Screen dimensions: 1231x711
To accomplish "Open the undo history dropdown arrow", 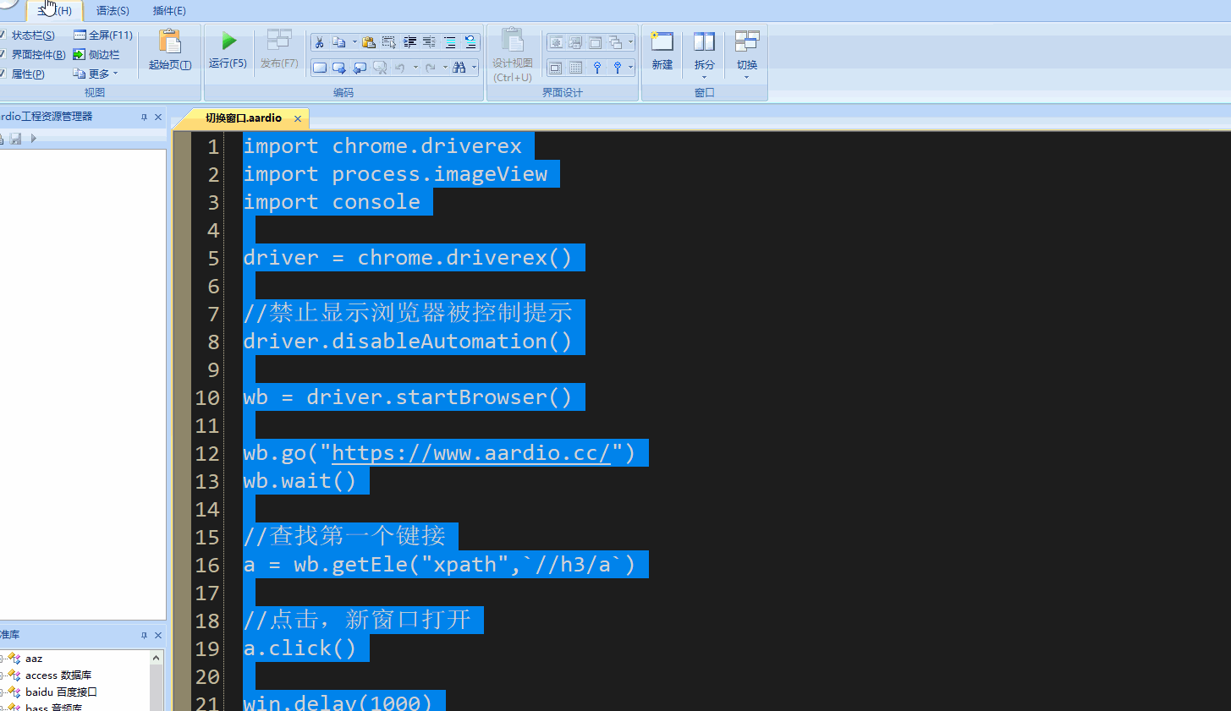I will coord(415,68).
